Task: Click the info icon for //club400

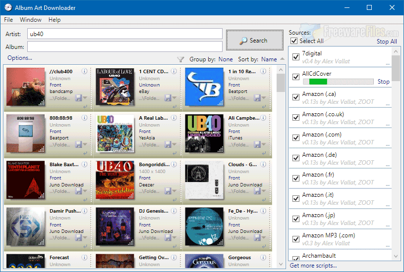Action: coord(84,71)
